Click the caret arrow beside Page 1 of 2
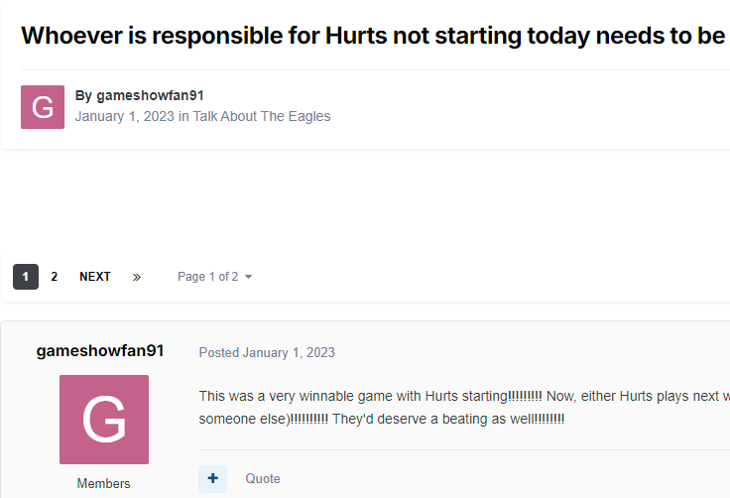Viewport: 730px width, 498px height. coord(248,277)
